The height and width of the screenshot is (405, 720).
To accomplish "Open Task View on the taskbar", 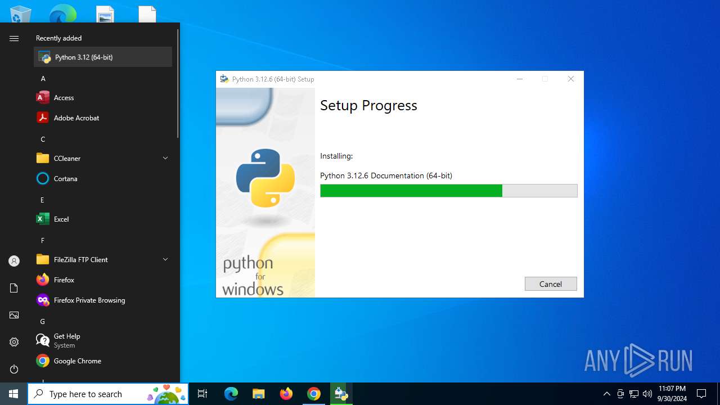I will point(202,394).
